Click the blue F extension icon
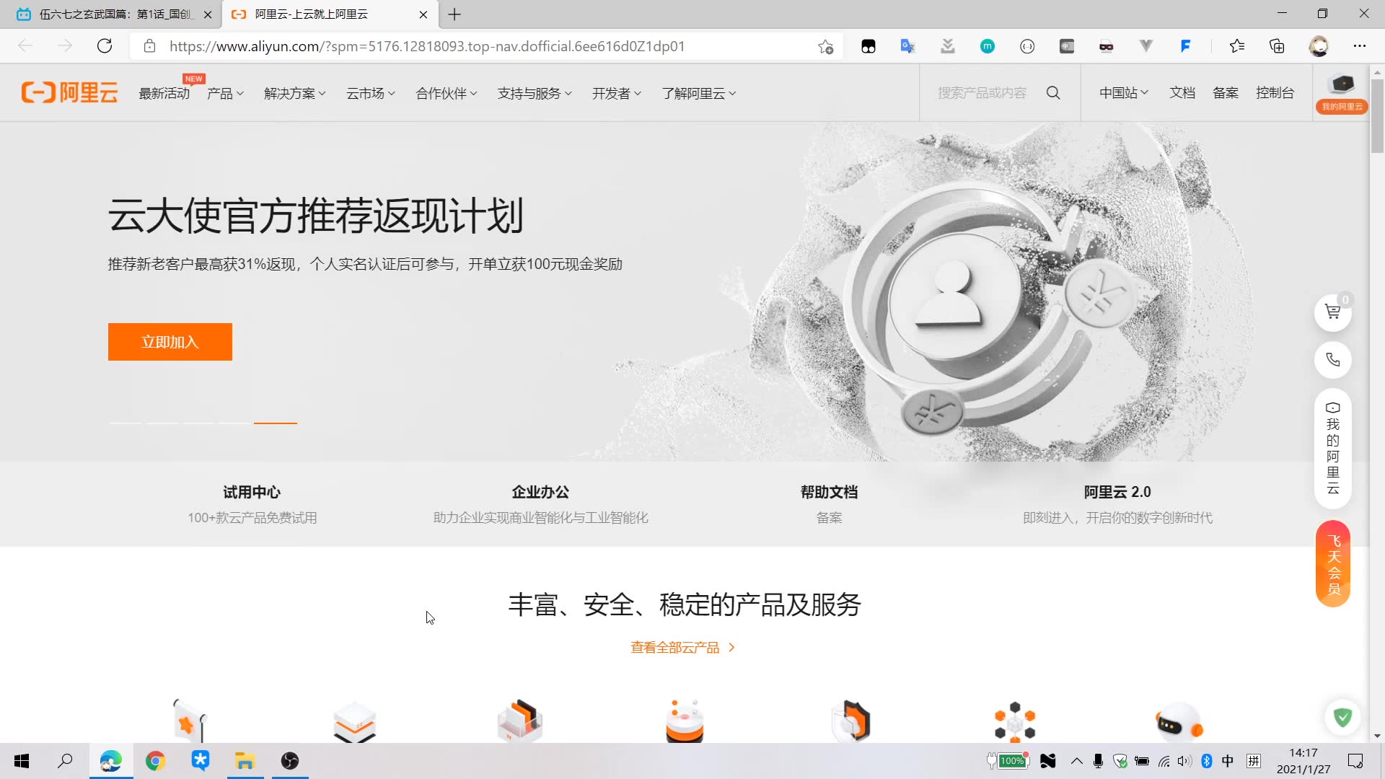1385x779 pixels. [1185, 46]
